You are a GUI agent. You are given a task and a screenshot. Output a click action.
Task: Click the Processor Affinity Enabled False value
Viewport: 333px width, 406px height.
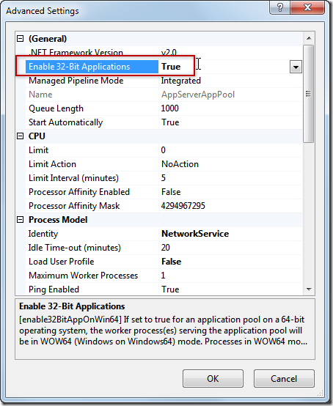171,192
